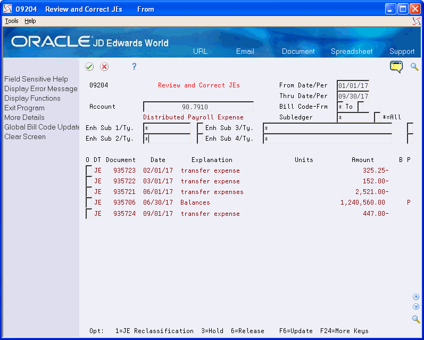Screen dimensions: 424x340
Task: Click amount 2,521.00-
Action: click(372, 192)
